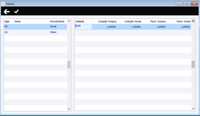Click the Validade column header
Screen dimensions: 200x116
83,21
